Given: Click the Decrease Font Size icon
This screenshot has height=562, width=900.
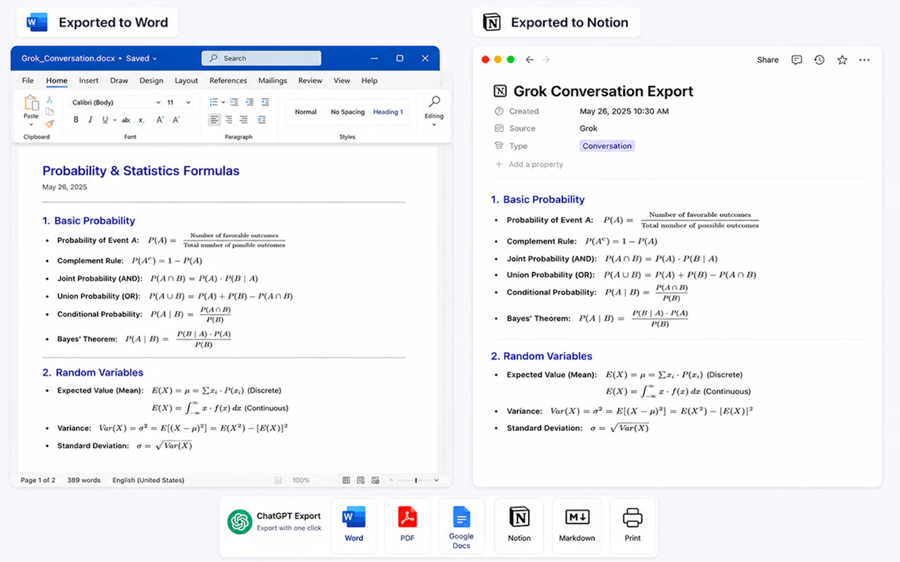Looking at the screenshot, I should point(176,120).
